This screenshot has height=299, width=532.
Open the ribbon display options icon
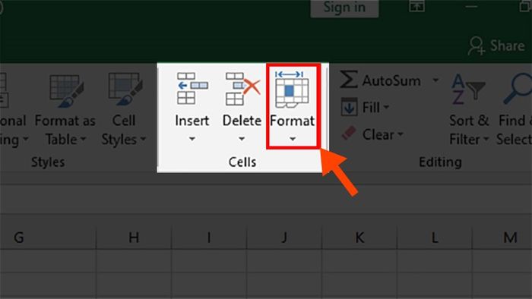click(x=416, y=6)
